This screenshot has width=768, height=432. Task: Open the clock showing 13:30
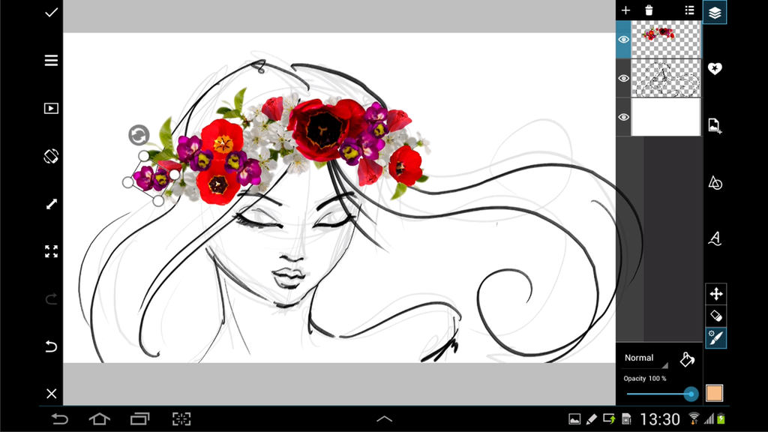660,419
